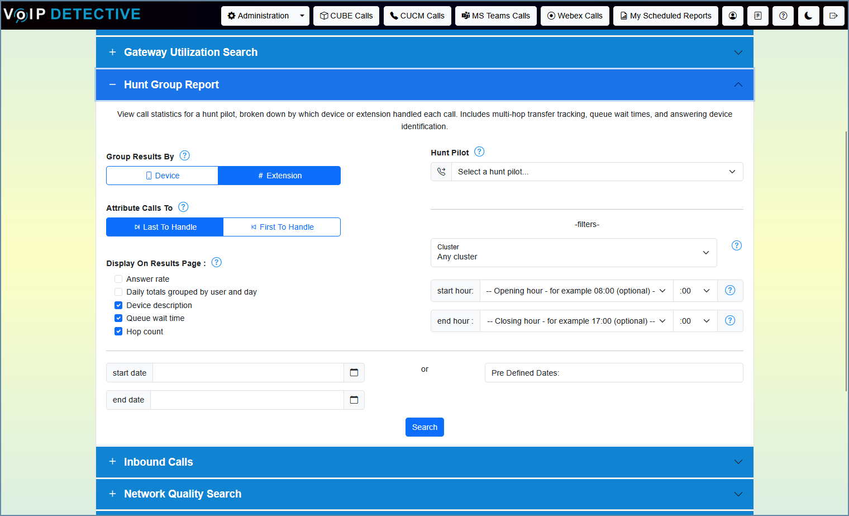Expand the Gateway Utilization Search chevron

coord(738,53)
